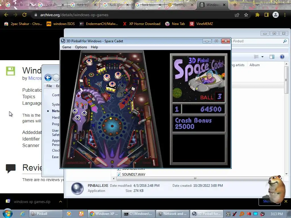
Task: Click the score display 64500
Action: (x=211, y=109)
